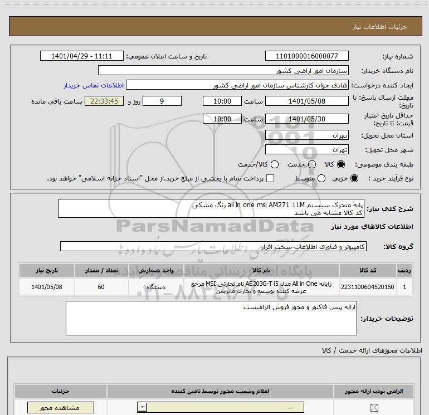Click the استان محل تحویل تهران field

[306, 135]
